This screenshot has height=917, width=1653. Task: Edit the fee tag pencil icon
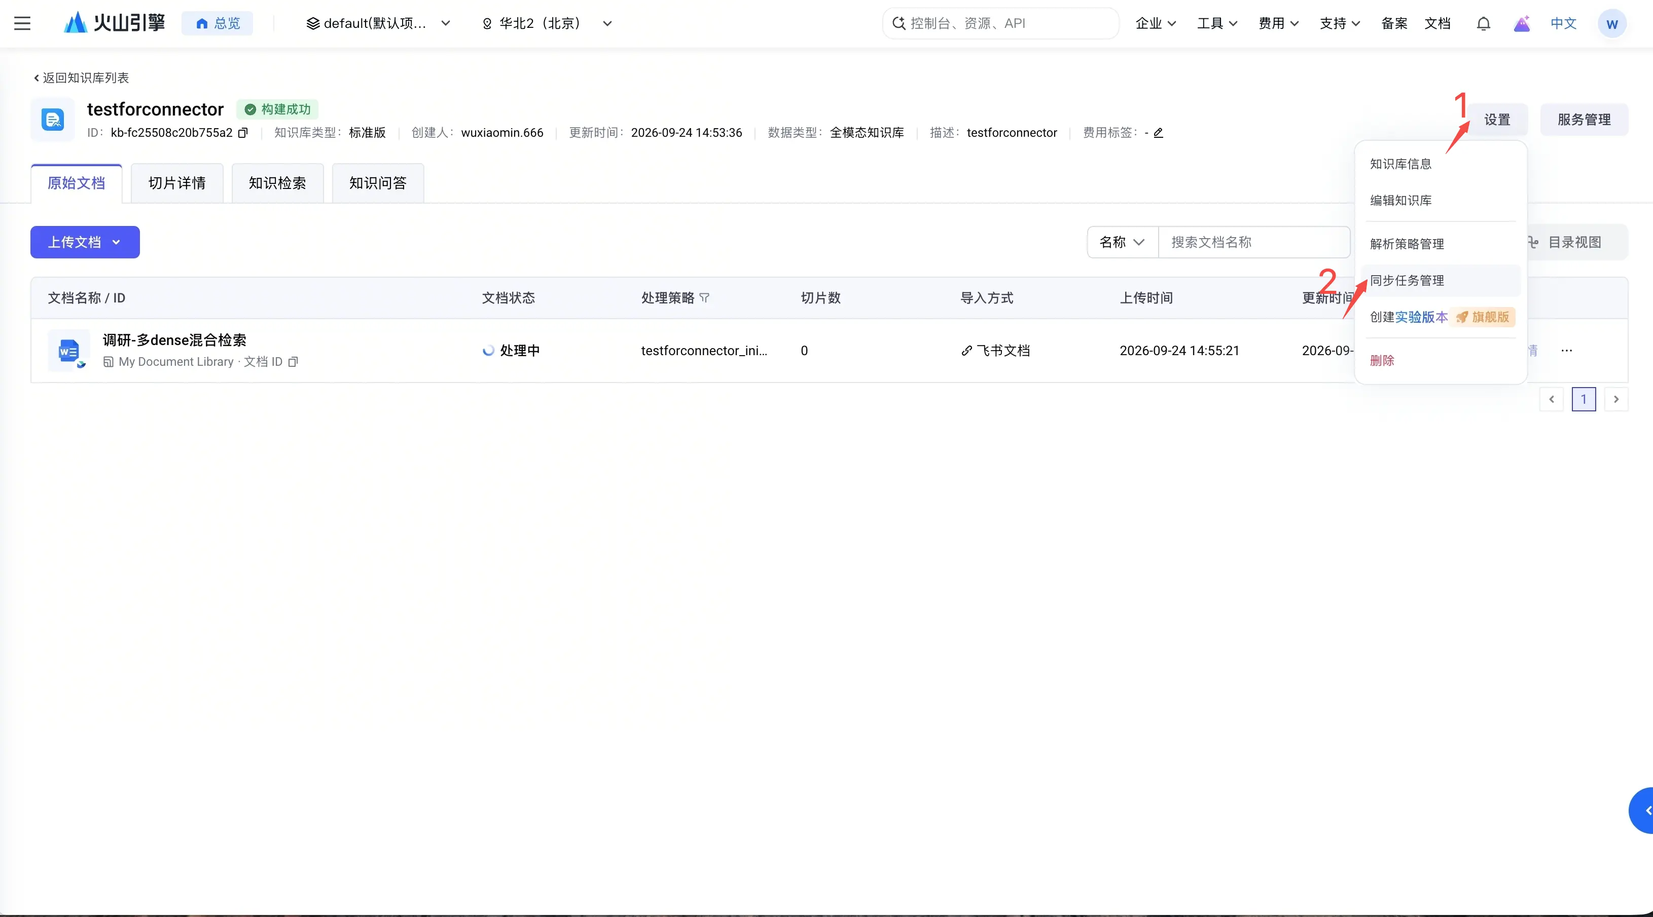point(1158,133)
